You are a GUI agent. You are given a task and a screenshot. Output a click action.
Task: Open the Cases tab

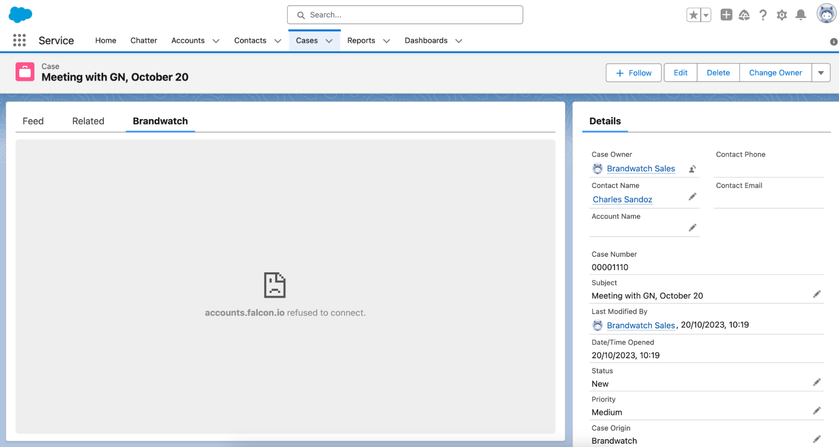pos(307,40)
